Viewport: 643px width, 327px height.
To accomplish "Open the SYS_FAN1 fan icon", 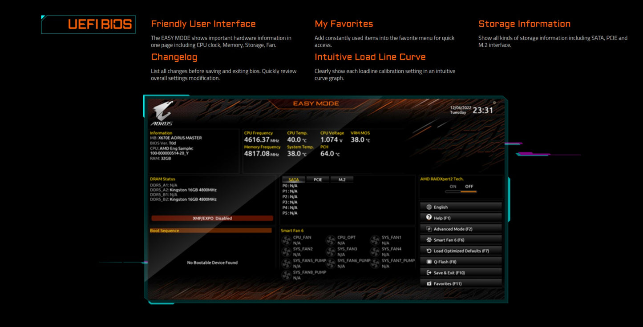I will [x=375, y=240].
